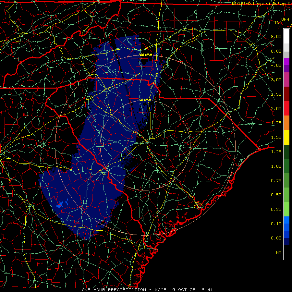Click the 0.00 legend value
Viewport: 292px width, 292px height.
tap(276, 238)
